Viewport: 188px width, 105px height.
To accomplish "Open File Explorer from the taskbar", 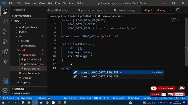I will click(x=29, y=103).
